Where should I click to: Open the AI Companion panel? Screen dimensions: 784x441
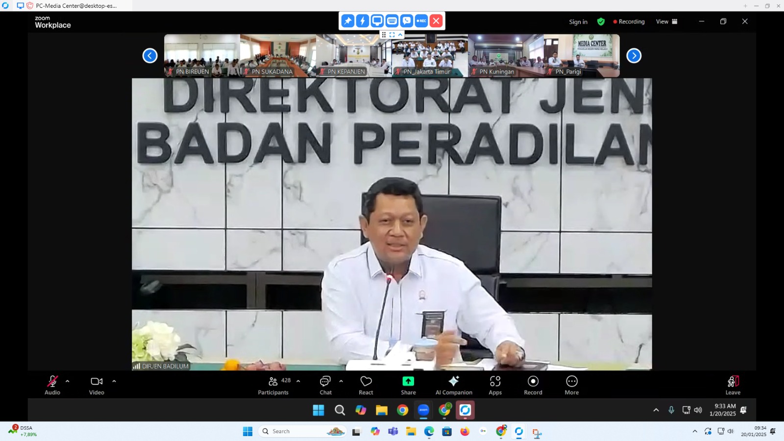[454, 385]
